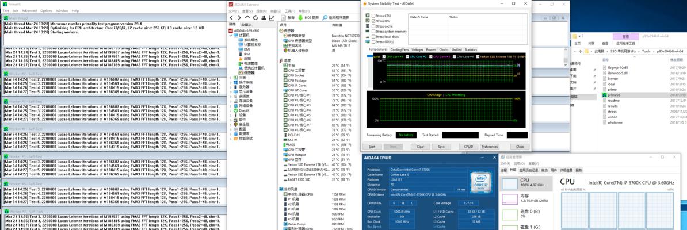The height and width of the screenshot is (230, 687).
Task: Expand the 主板 tree node
Action: pyautogui.click(x=231, y=78)
